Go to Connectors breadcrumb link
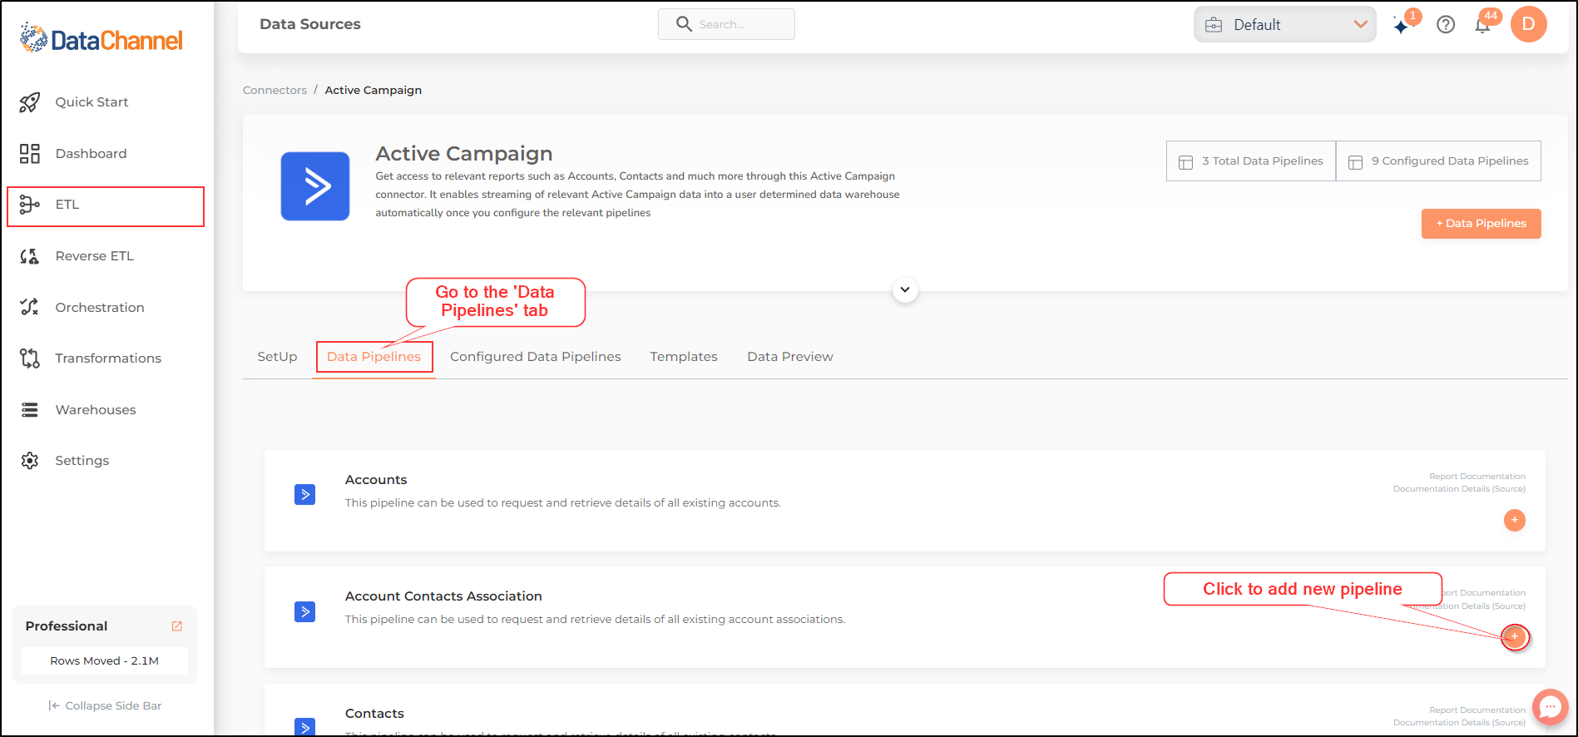Screen dimensions: 1578x737 point(275,91)
